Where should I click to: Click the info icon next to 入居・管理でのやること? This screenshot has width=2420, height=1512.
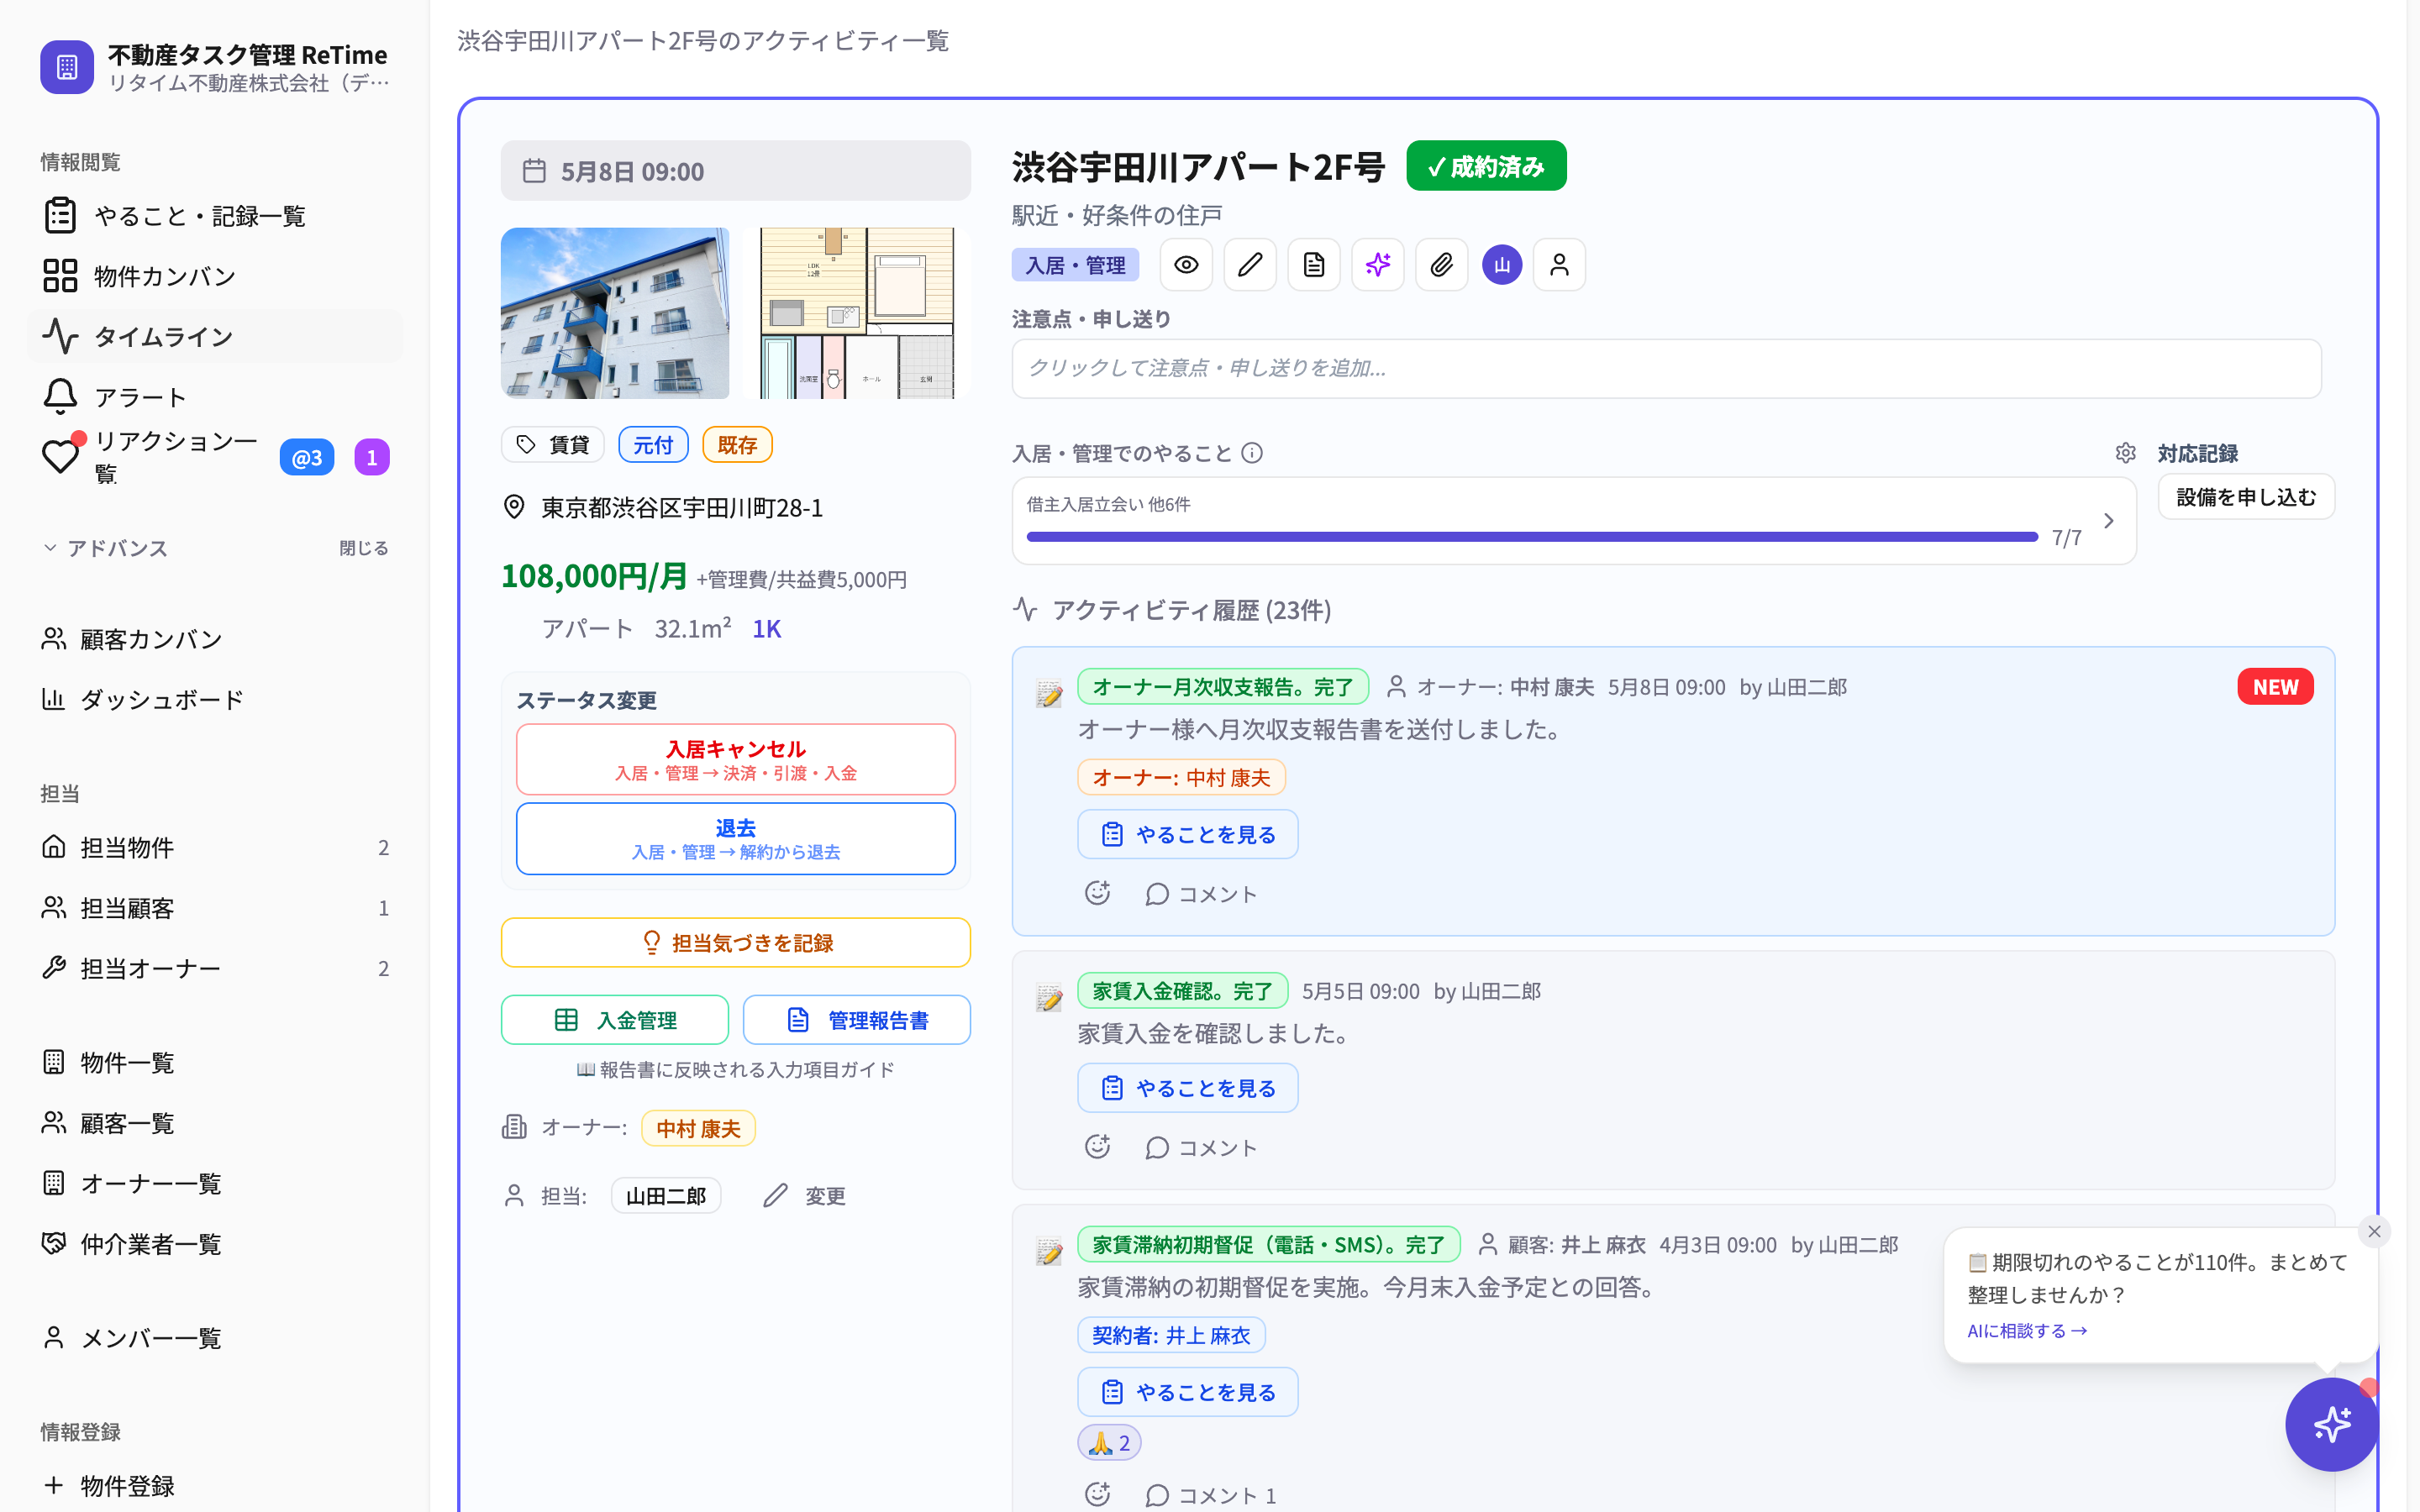tap(1252, 453)
